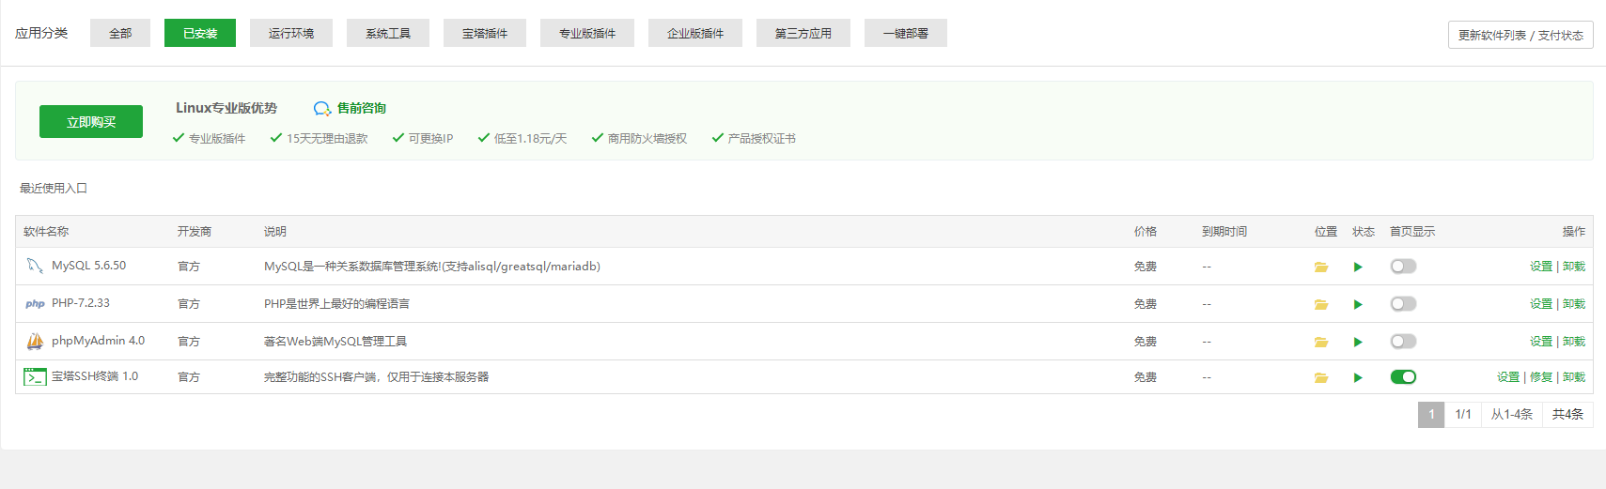Click 卸载 for 宝塔SSH终端 1.0
This screenshot has height=489, width=1606.
pyautogui.click(x=1574, y=377)
